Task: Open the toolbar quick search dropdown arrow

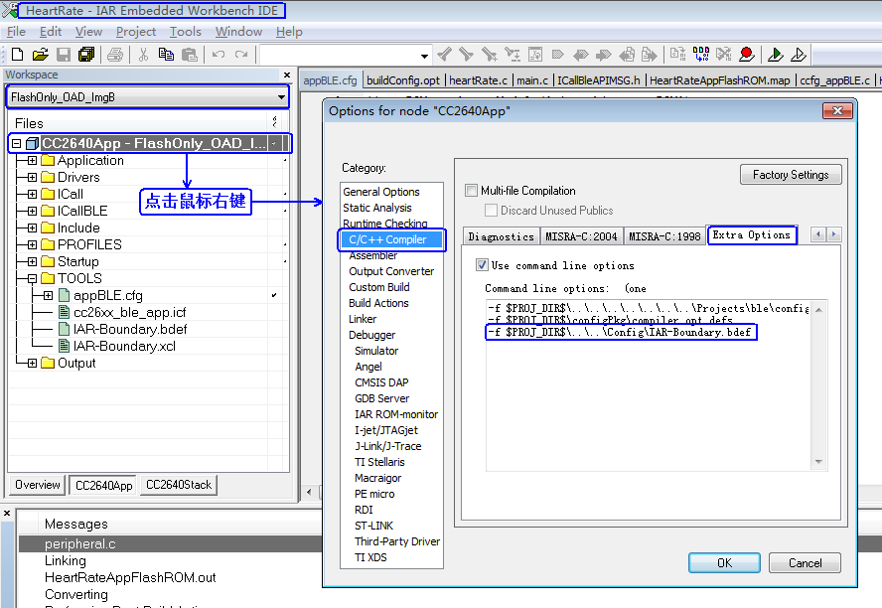Action: (x=424, y=56)
